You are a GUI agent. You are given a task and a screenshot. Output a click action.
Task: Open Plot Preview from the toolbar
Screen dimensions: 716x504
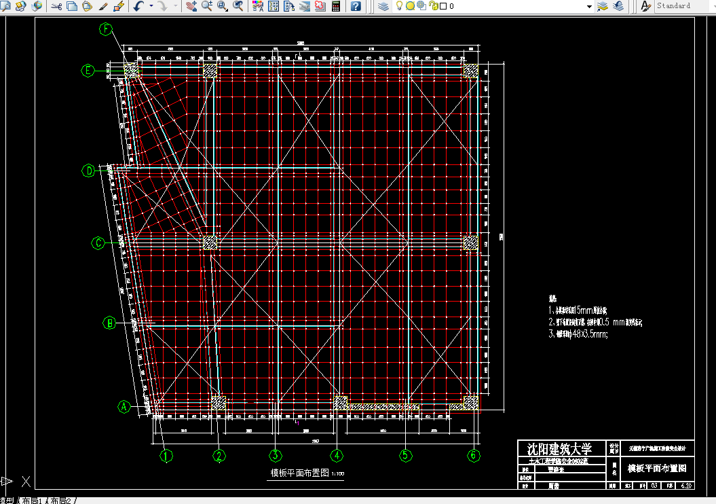pyautogui.click(x=5, y=6)
